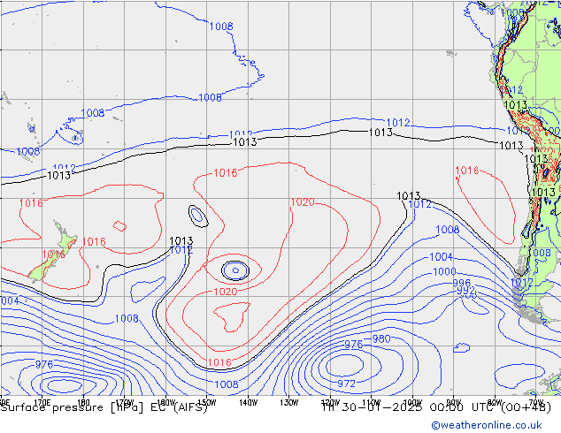Screen dimensions: 561x433
Task: Select the 1000 isobar label
Action: (x=444, y=272)
